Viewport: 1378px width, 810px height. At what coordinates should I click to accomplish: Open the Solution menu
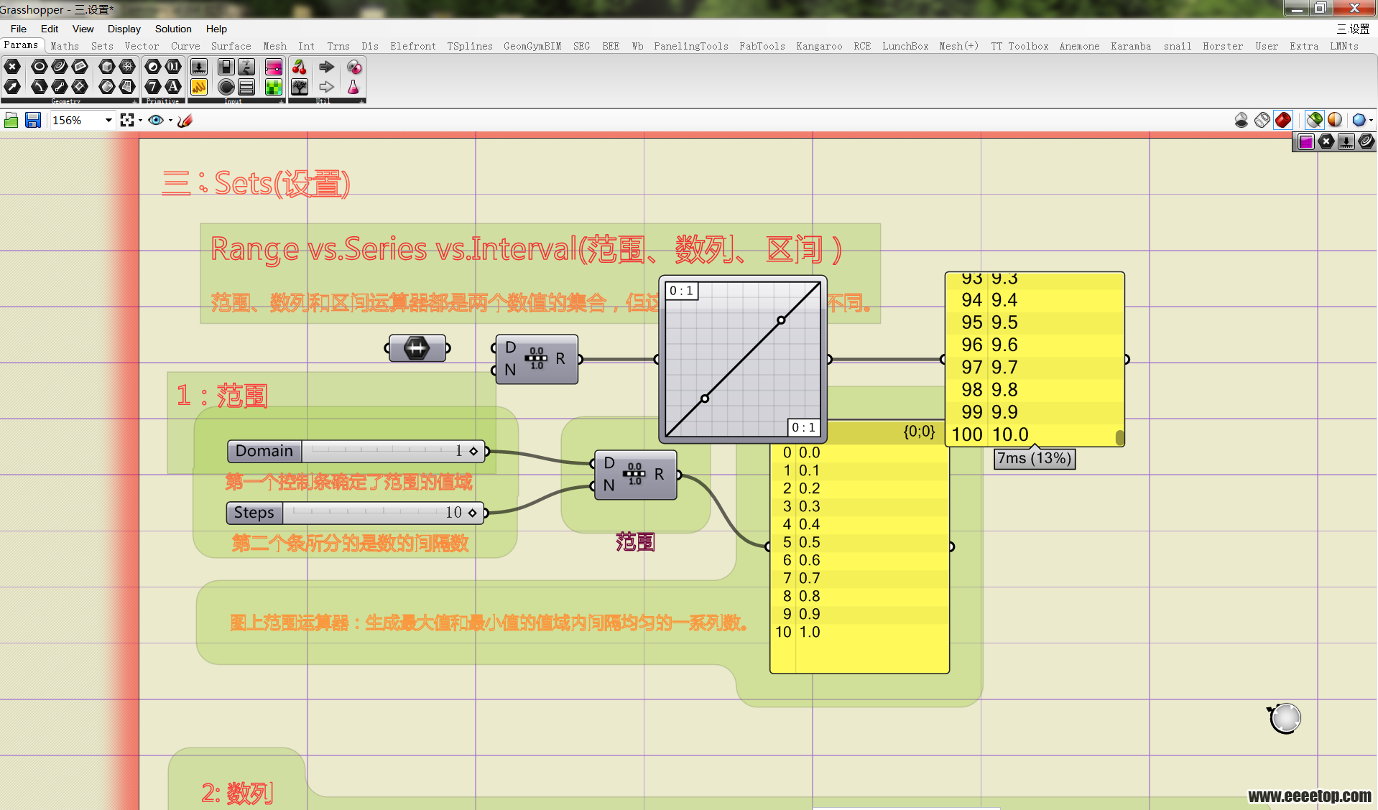click(173, 29)
